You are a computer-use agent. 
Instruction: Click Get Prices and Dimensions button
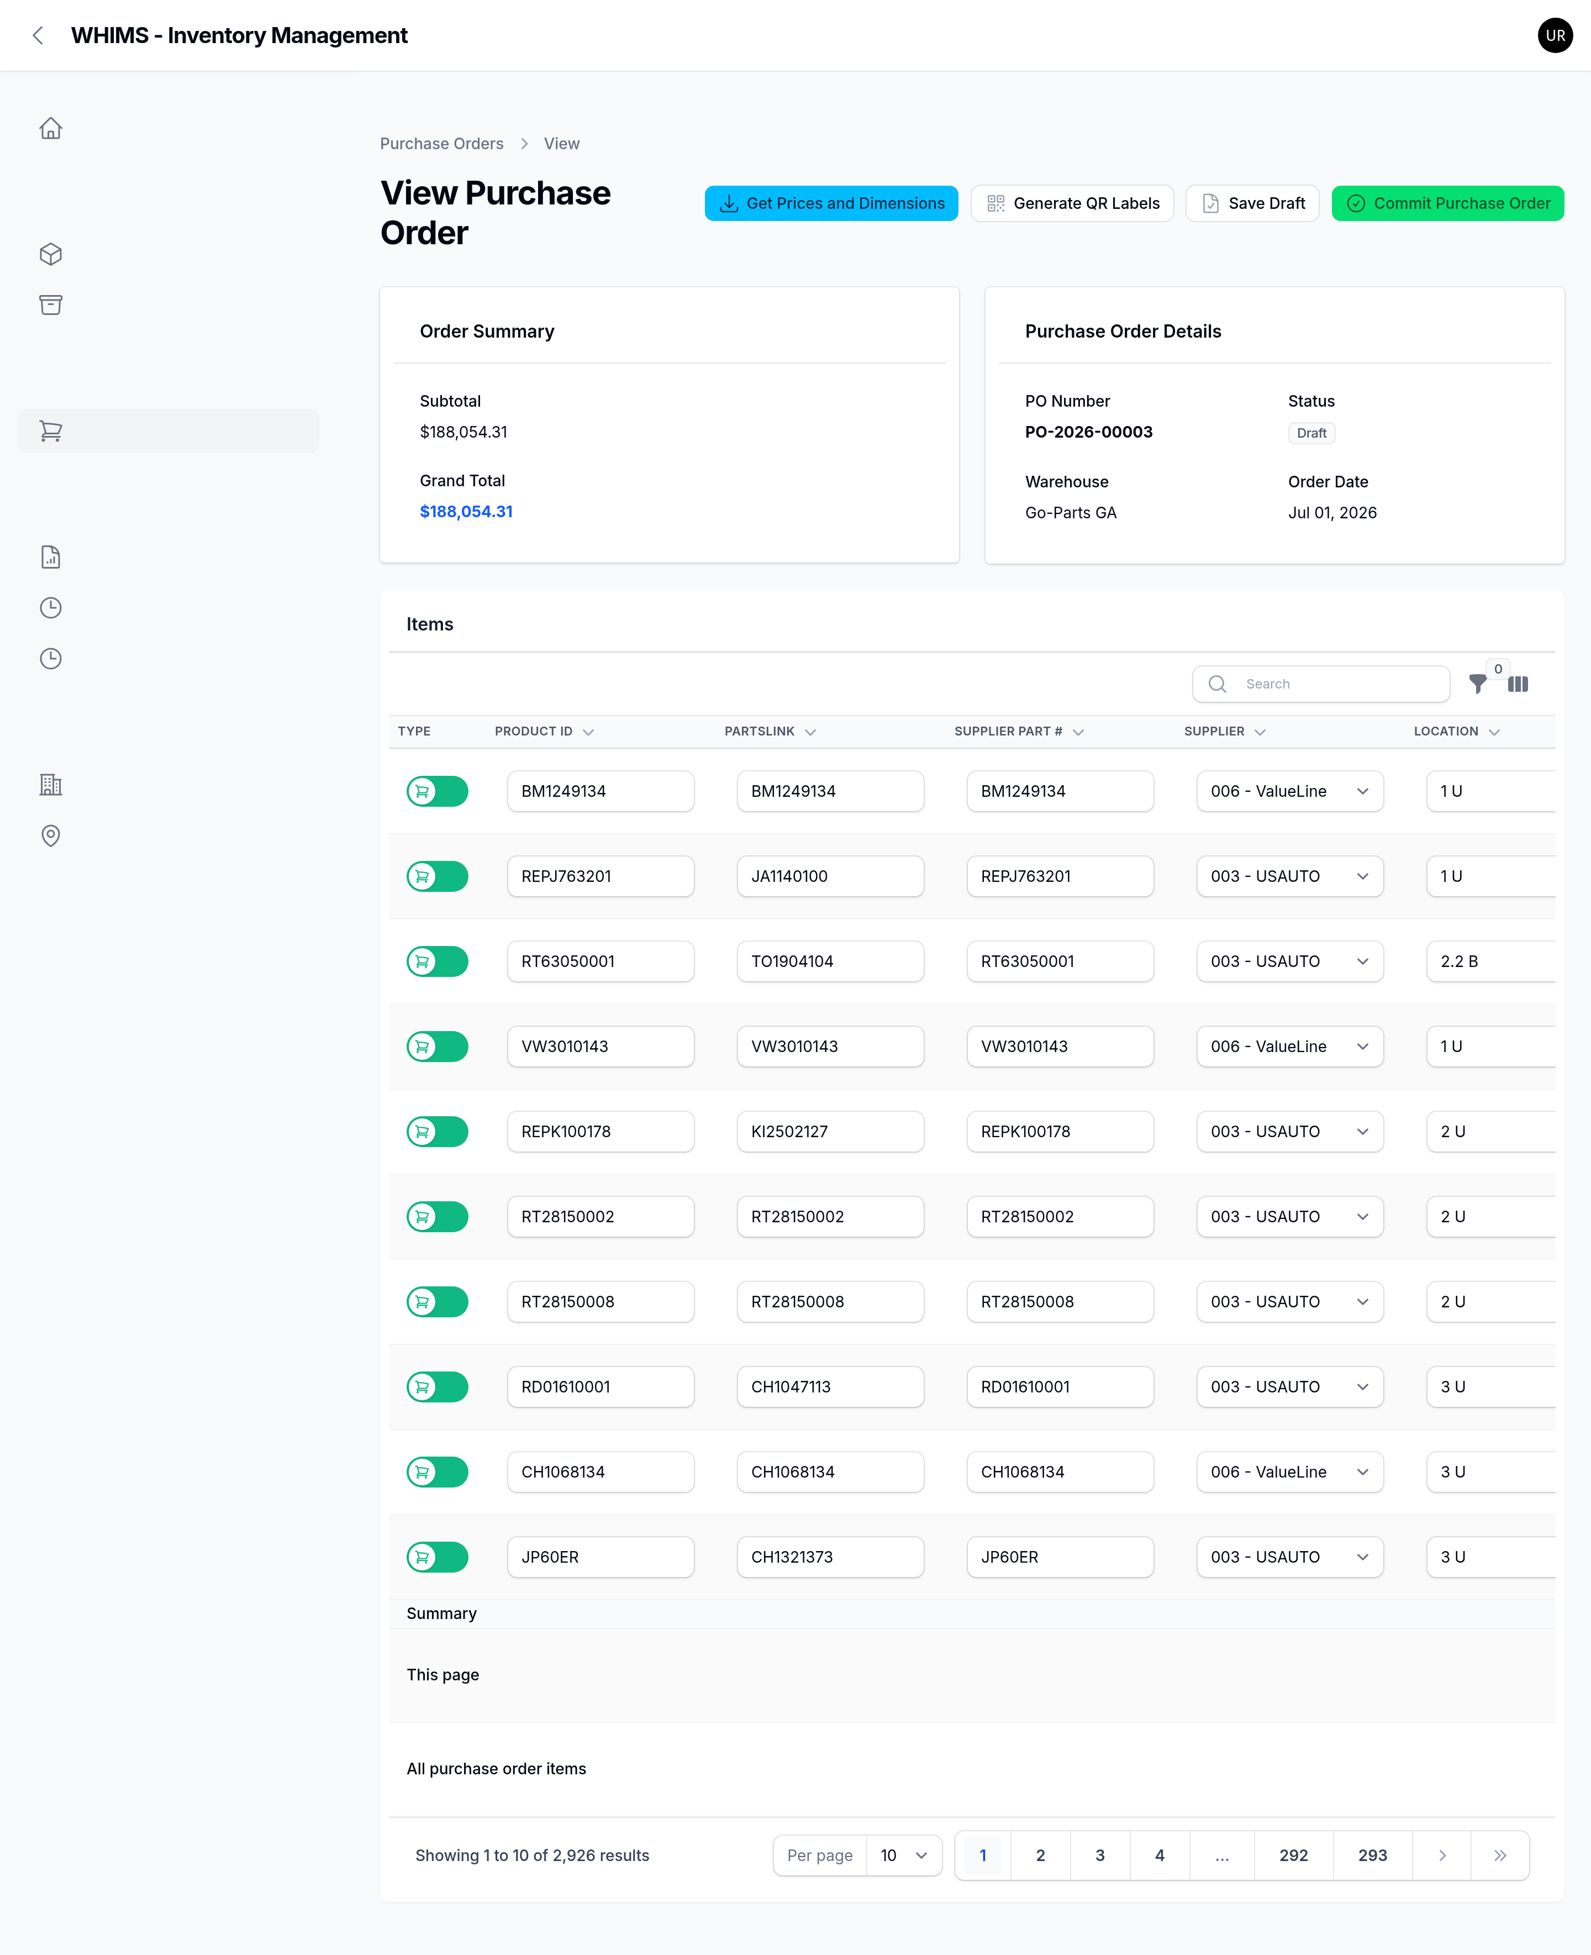click(831, 203)
